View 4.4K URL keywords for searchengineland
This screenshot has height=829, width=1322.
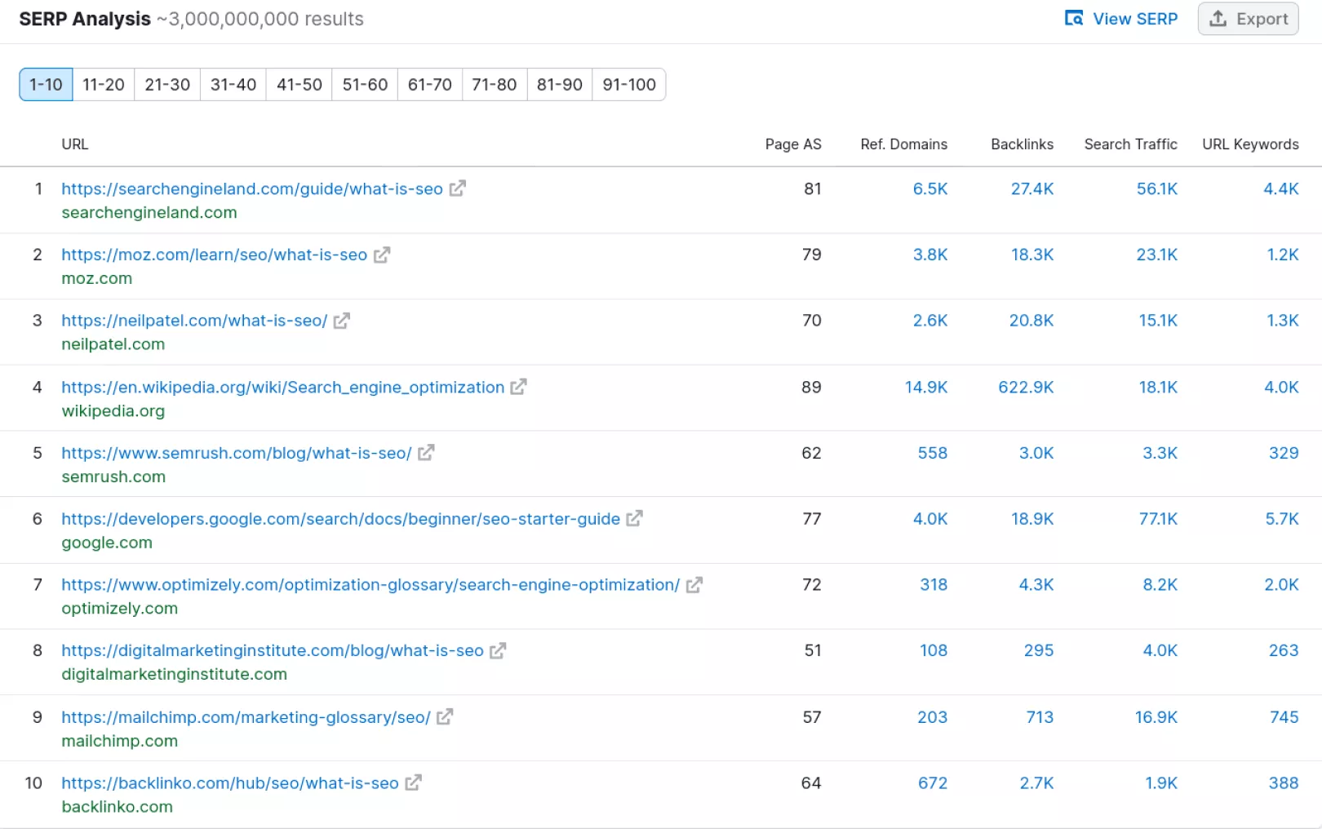pyautogui.click(x=1281, y=188)
